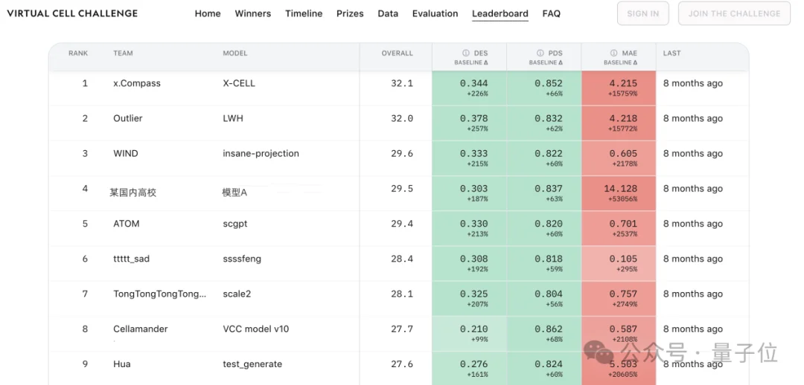Image resolution: width=804 pixels, height=385 pixels.
Task: Select the Cellamander VCC model v10 row
Action: pos(399,333)
